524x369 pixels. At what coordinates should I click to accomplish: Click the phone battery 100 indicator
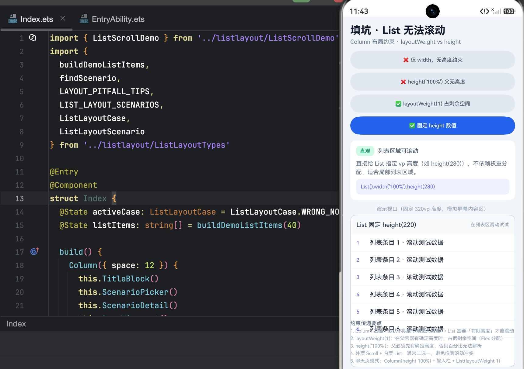coord(509,11)
